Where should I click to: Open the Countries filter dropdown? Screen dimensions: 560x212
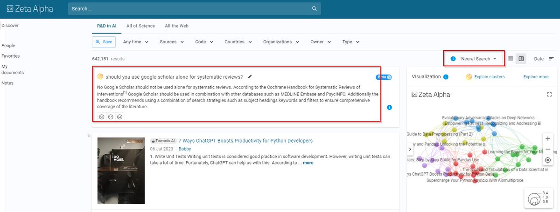click(x=238, y=42)
